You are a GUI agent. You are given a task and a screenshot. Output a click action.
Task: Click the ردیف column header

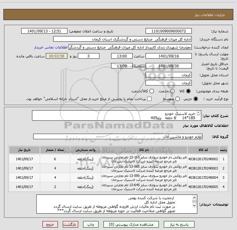(x=223, y=150)
